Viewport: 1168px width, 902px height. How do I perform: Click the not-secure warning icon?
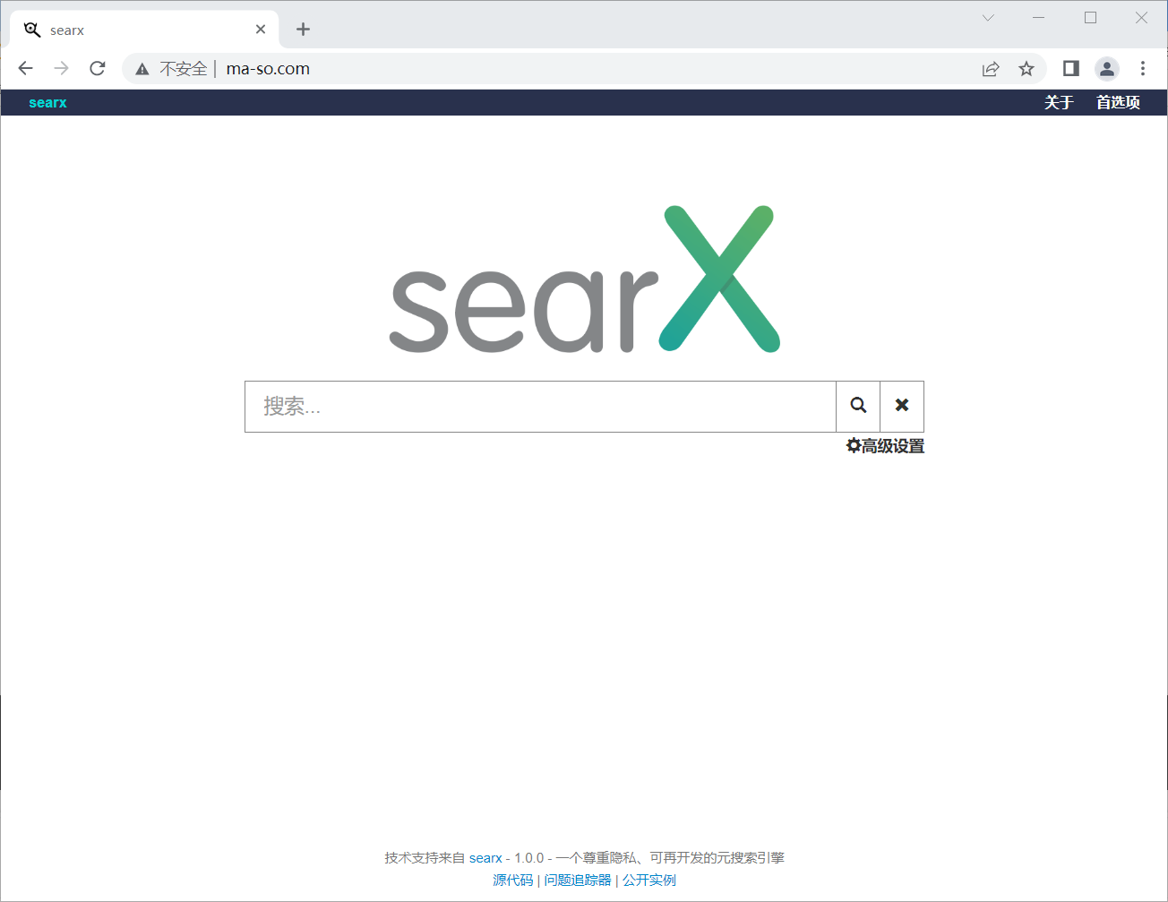[142, 69]
